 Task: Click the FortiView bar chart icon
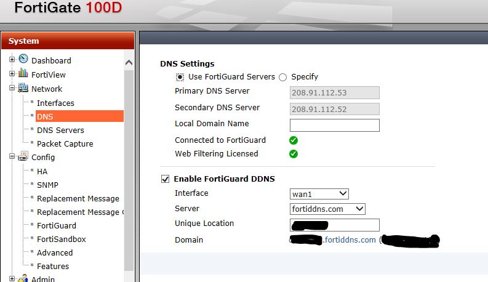tap(23, 74)
